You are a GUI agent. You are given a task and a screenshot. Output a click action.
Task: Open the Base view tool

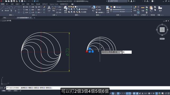(x=160, y=9)
